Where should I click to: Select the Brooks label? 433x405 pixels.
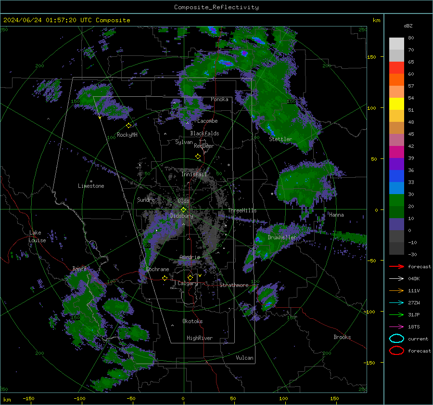point(342,337)
